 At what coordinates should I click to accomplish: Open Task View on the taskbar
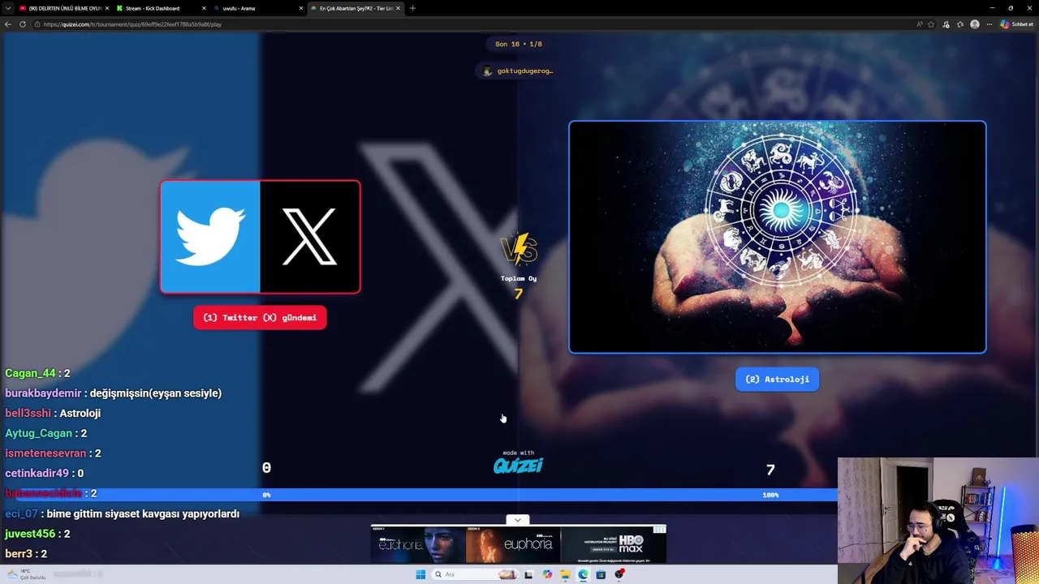pos(528,574)
